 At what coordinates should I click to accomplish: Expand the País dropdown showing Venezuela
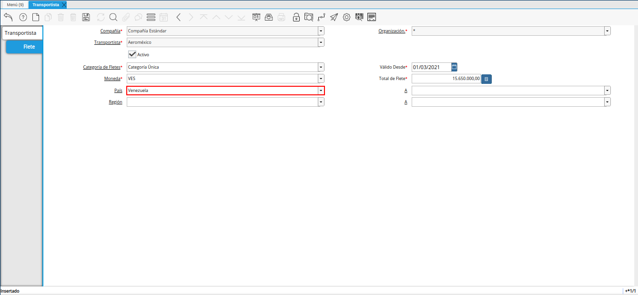pyautogui.click(x=321, y=91)
